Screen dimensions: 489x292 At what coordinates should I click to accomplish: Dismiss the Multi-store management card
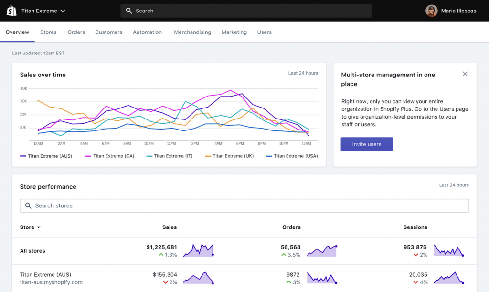[x=465, y=74]
